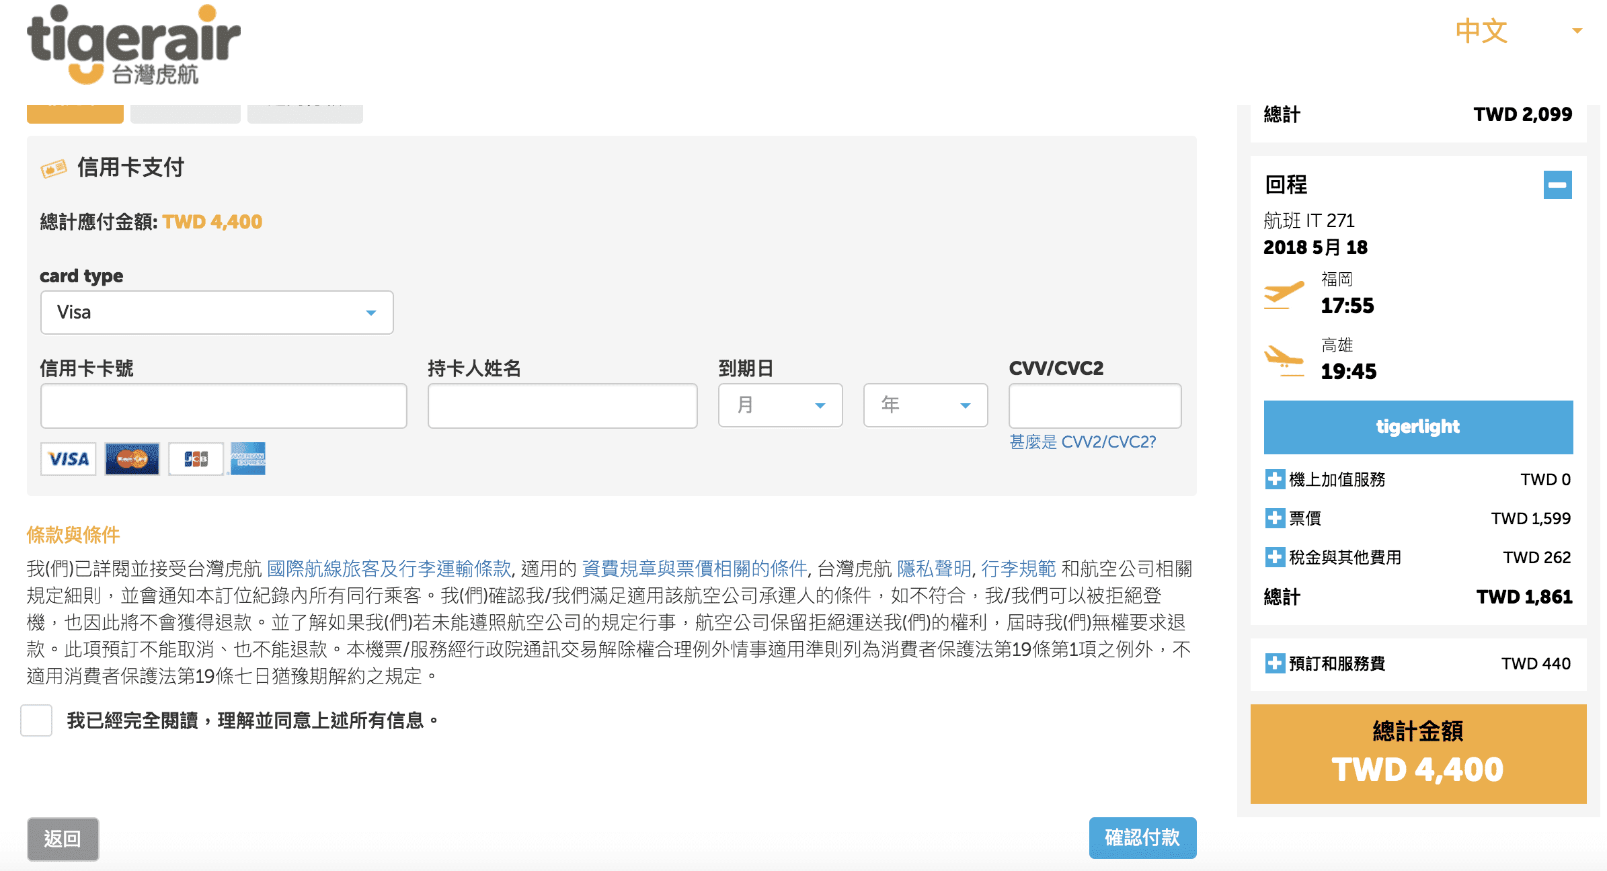Collapse the 回程 return flight section
Screen dimensions: 1607x871
coord(1557,185)
